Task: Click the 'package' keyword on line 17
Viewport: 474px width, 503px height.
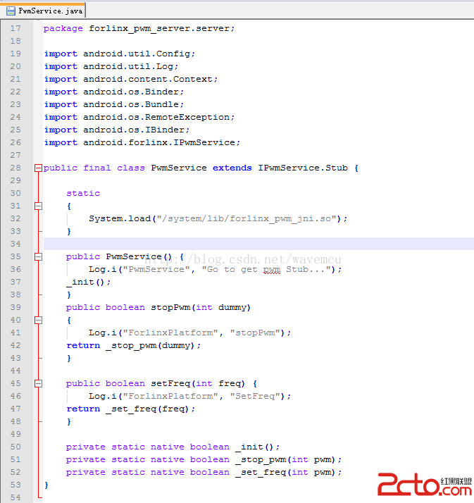Action: (63, 29)
